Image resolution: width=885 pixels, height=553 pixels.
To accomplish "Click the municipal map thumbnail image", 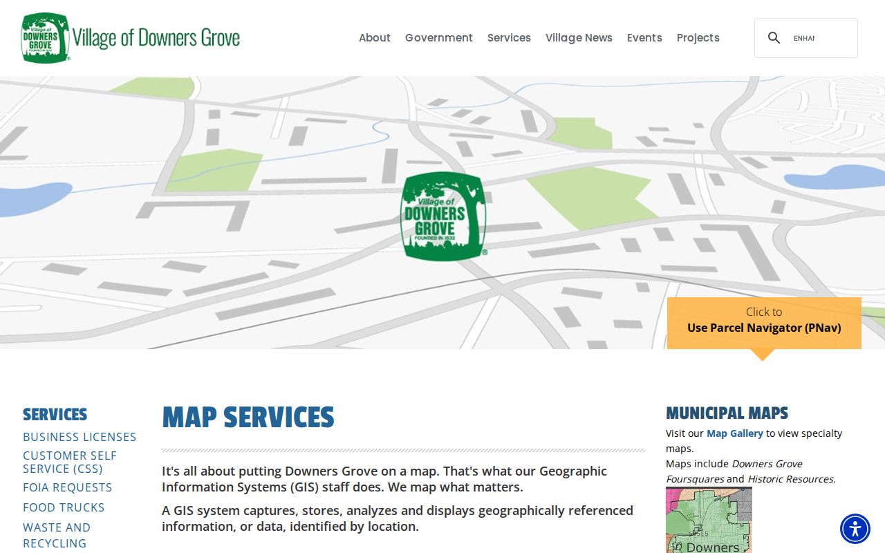I will pyautogui.click(x=709, y=520).
